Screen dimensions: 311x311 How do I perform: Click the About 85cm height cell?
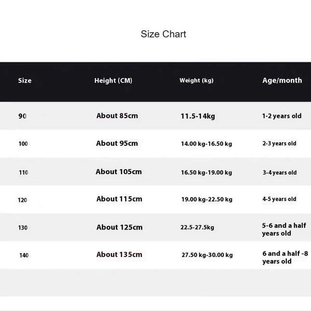117,116
